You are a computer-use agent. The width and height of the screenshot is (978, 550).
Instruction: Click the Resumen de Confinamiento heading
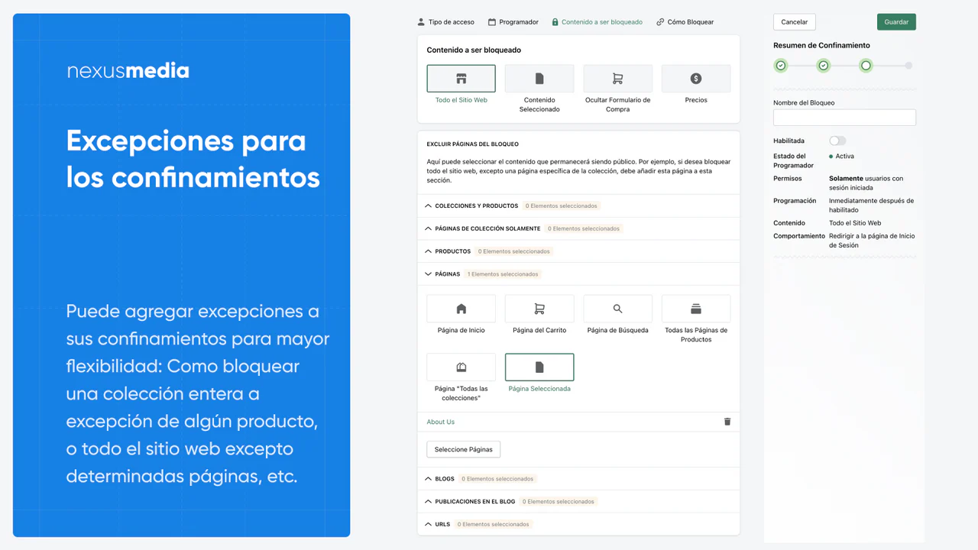point(821,46)
